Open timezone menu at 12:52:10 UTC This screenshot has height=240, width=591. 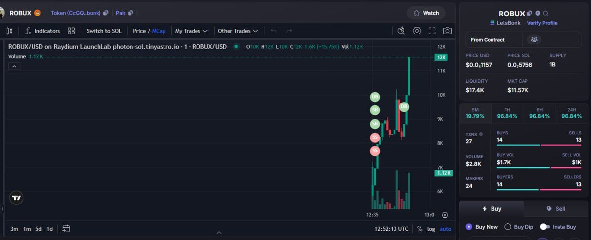pyautogui.click(x=392, y=229)
